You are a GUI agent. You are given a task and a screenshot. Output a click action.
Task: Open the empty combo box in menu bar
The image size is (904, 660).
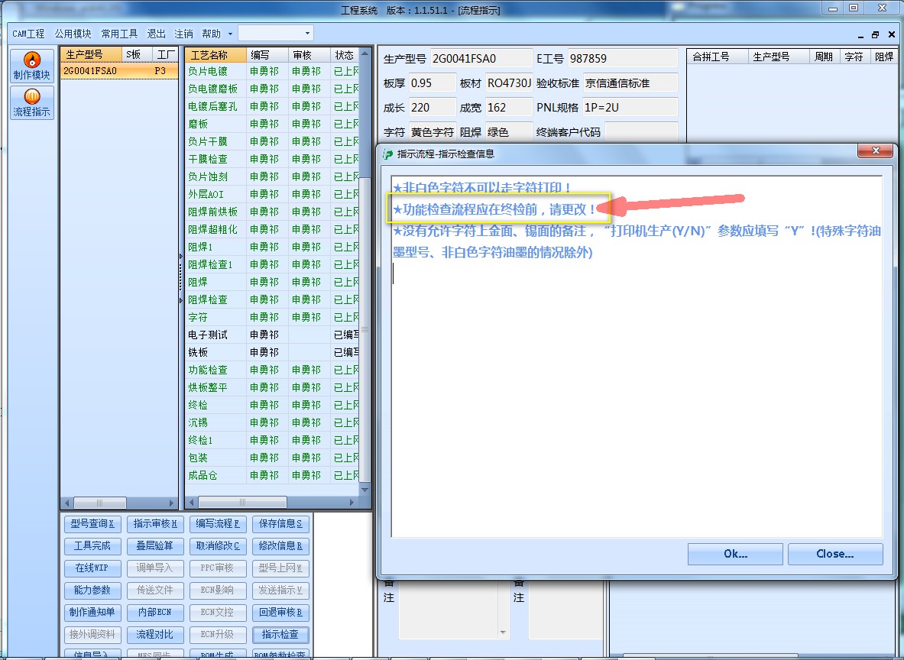[276, 33]
